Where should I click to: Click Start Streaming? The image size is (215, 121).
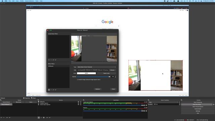[x=198, y=102]
